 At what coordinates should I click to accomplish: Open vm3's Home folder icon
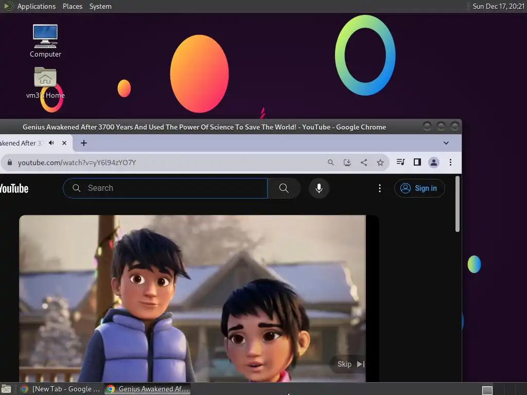tap(45, 83)
